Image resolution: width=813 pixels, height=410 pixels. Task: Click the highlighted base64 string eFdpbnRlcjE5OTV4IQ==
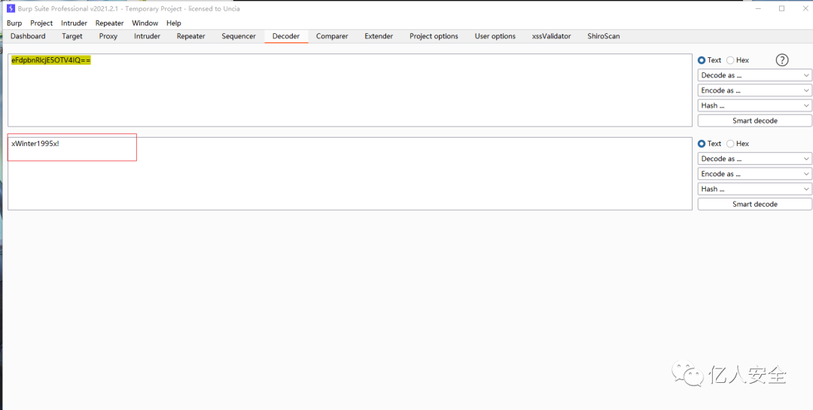[51, 61]
